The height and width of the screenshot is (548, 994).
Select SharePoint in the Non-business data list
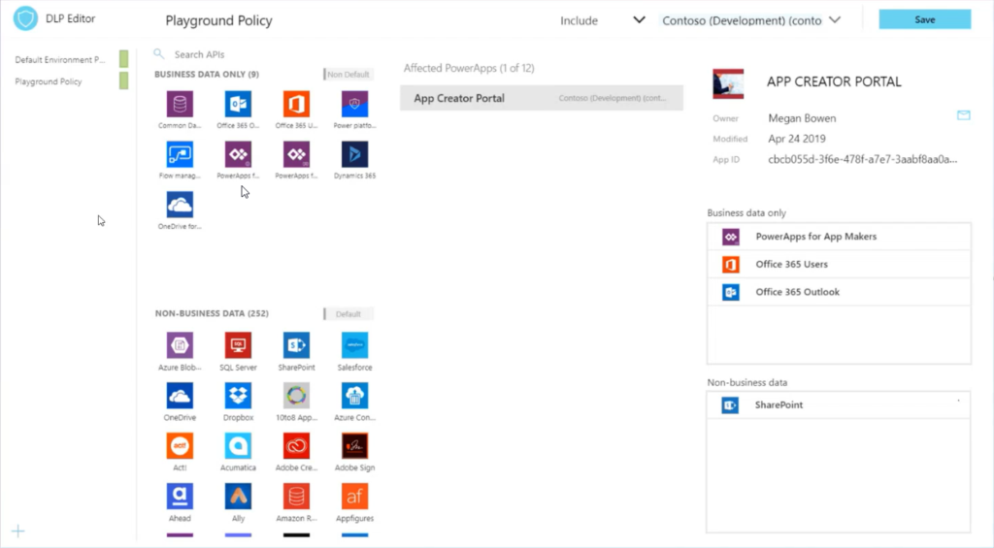click(839, 404)
